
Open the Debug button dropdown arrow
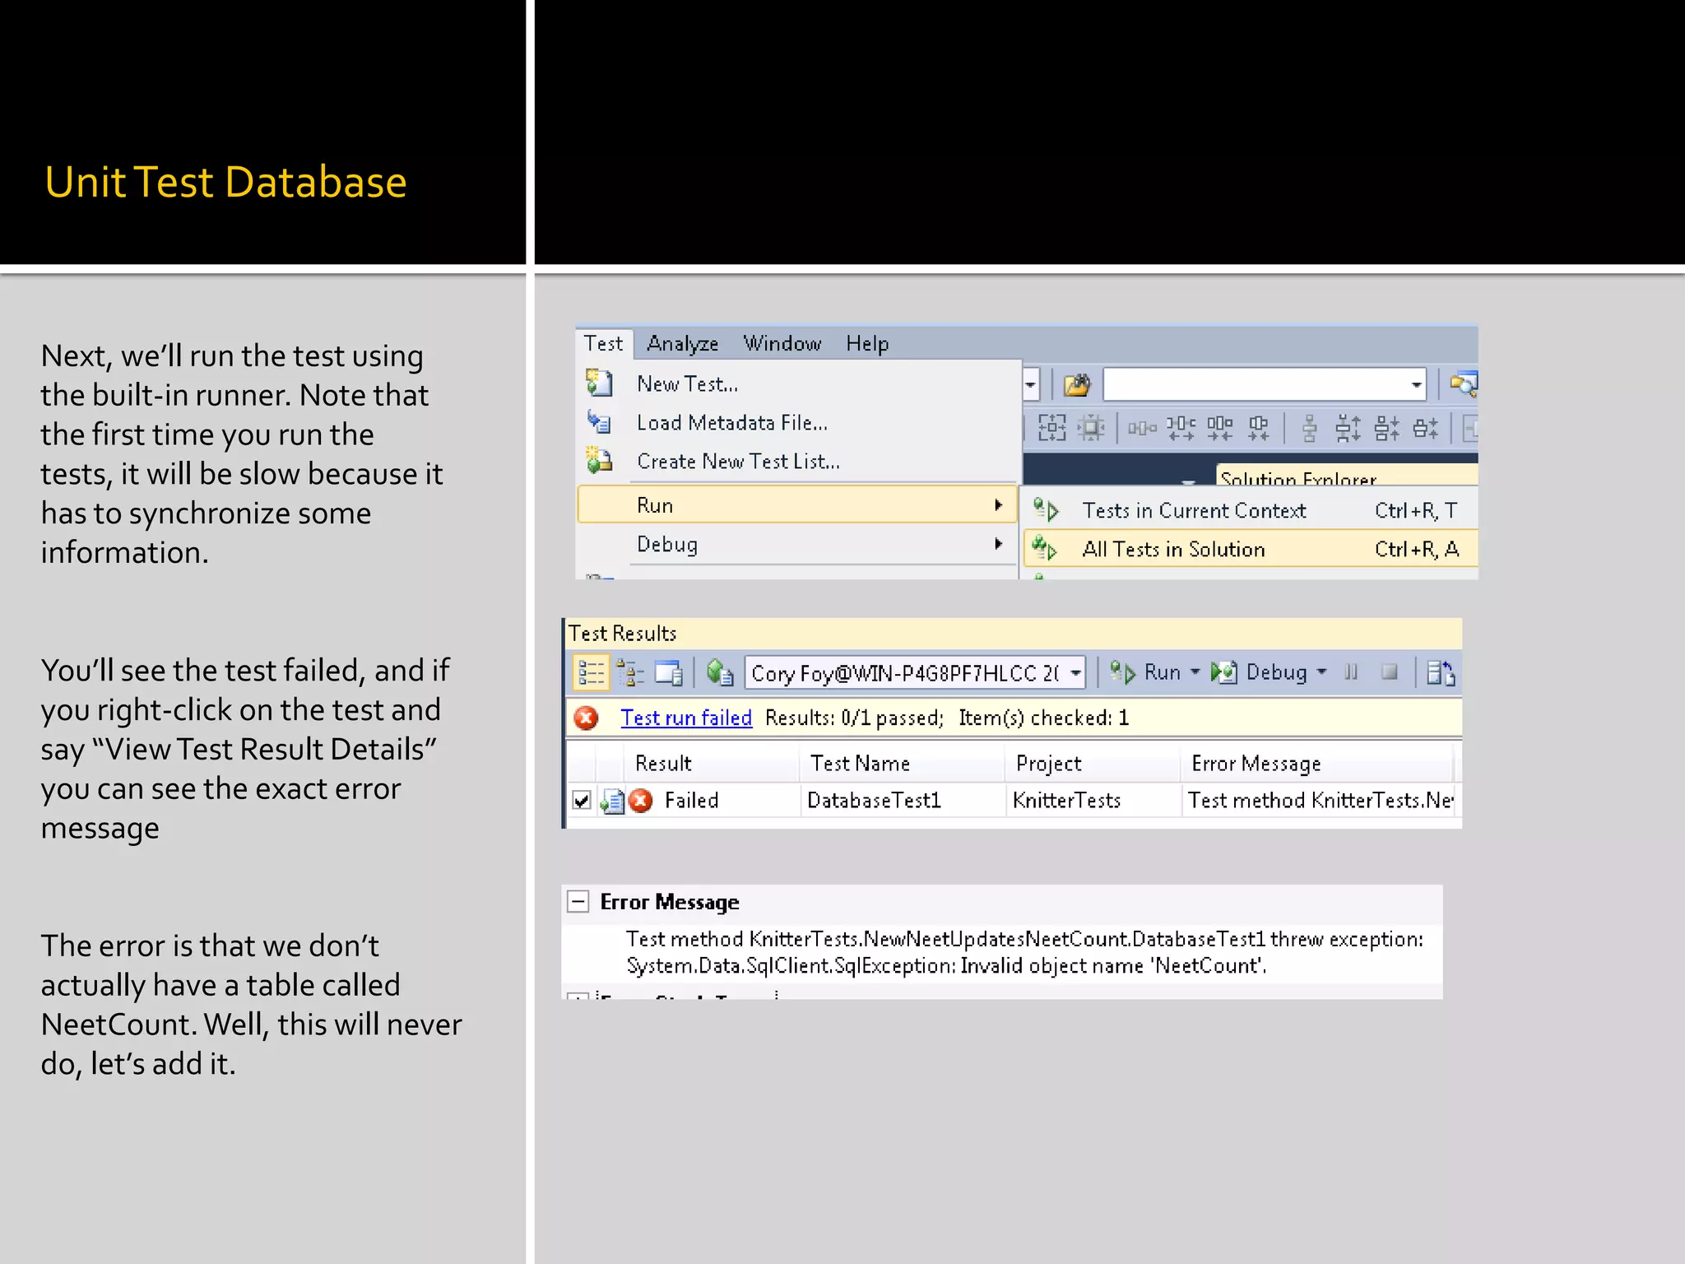pyautogui.click(x=1321, y=672)
